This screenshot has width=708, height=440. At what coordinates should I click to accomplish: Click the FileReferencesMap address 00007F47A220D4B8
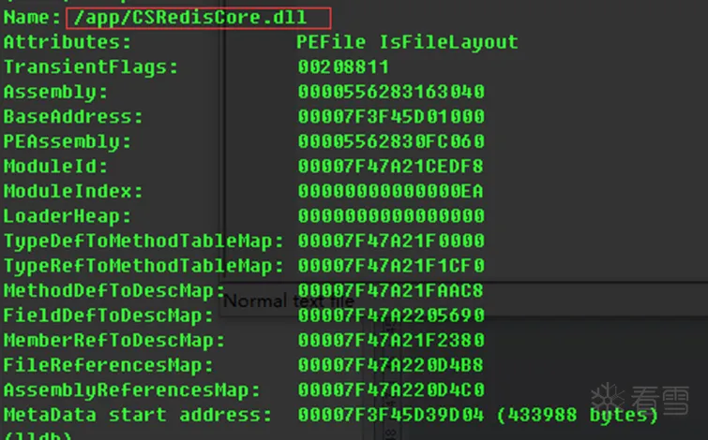coord(391,365)
